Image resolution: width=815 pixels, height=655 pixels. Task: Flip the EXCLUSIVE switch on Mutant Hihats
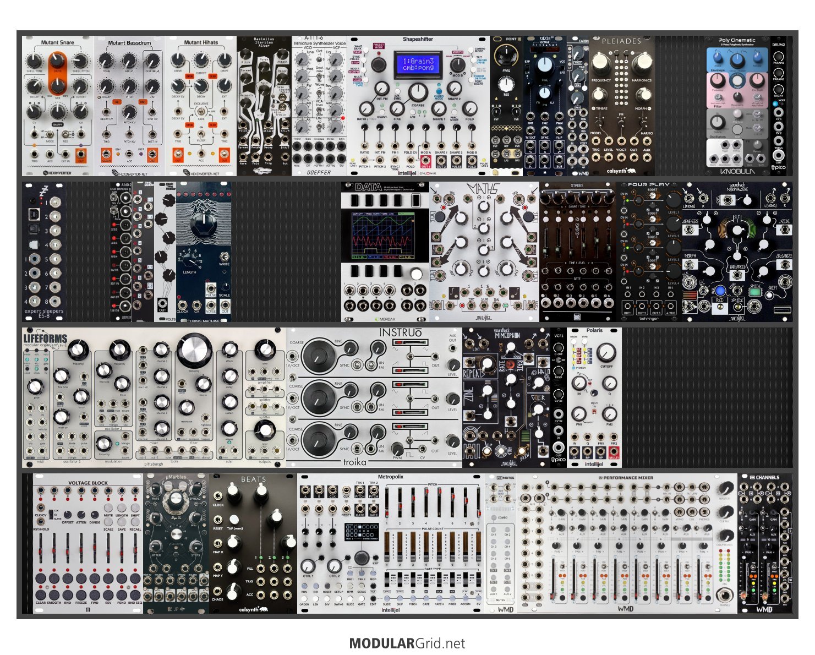[201, 110]
